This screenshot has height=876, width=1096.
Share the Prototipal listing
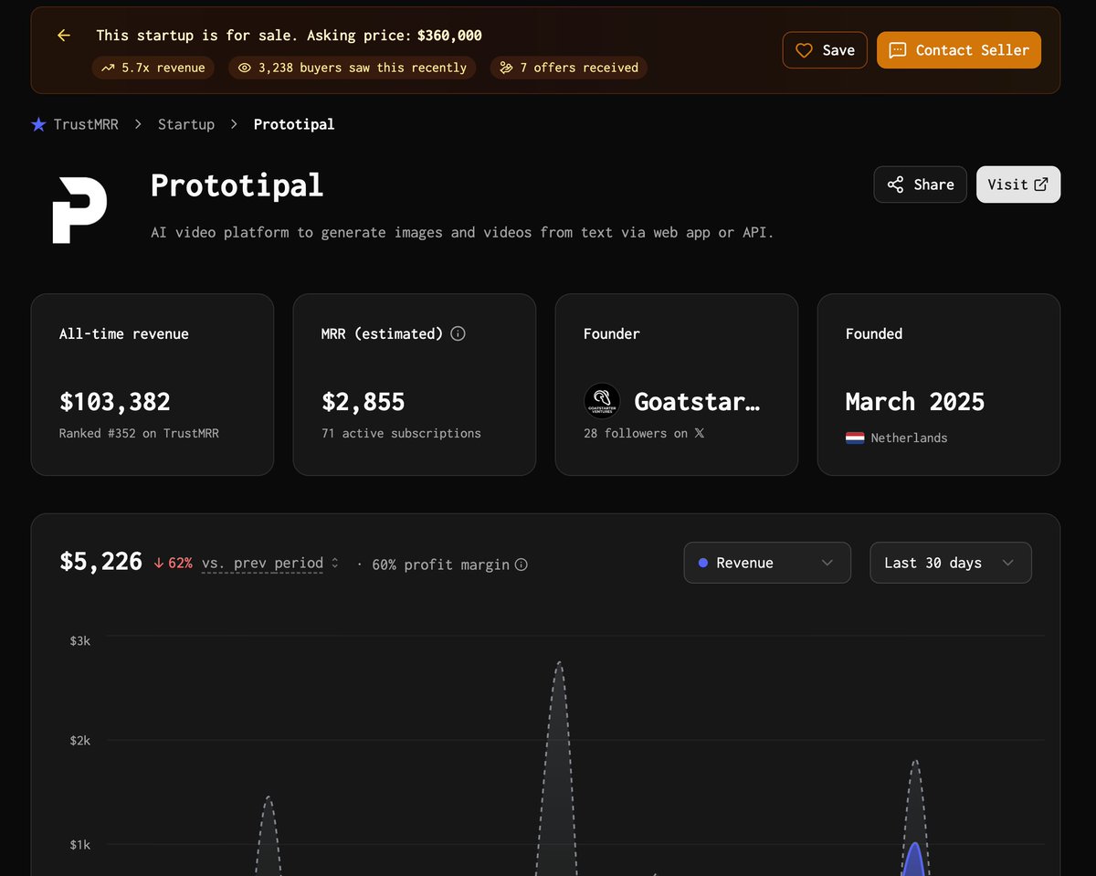coord(920,185)
